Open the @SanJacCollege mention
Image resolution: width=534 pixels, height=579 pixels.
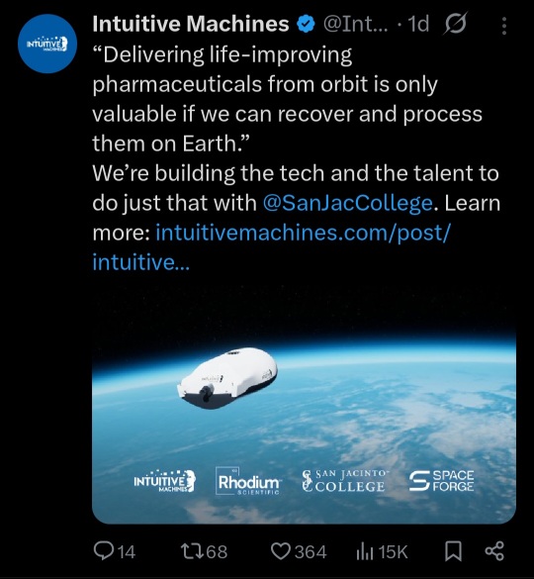(347, 203)
